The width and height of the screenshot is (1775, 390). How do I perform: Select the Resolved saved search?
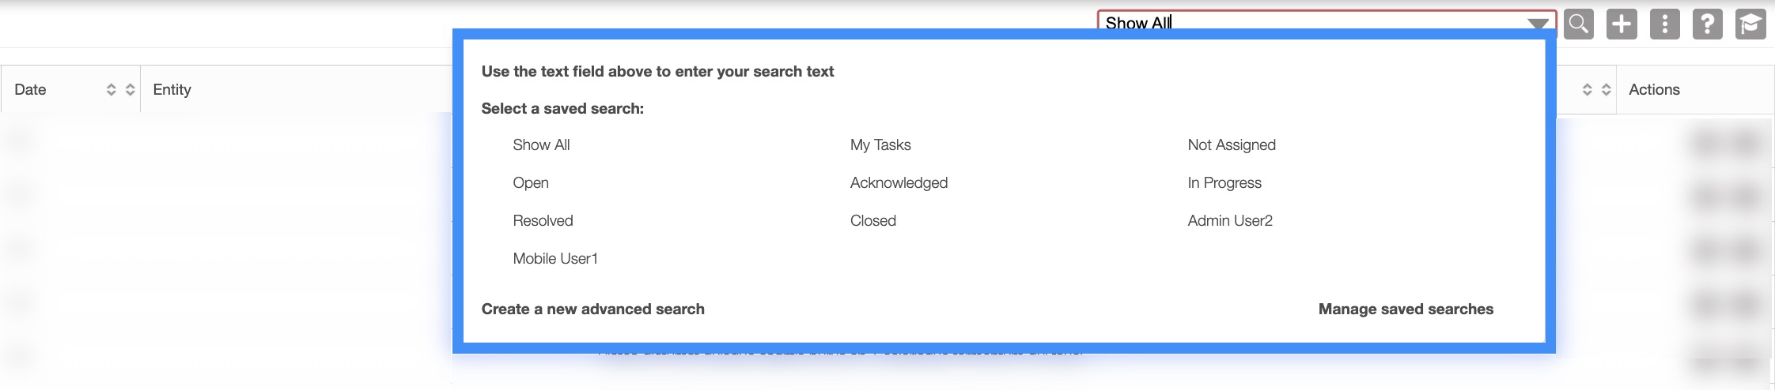point(543,221)
